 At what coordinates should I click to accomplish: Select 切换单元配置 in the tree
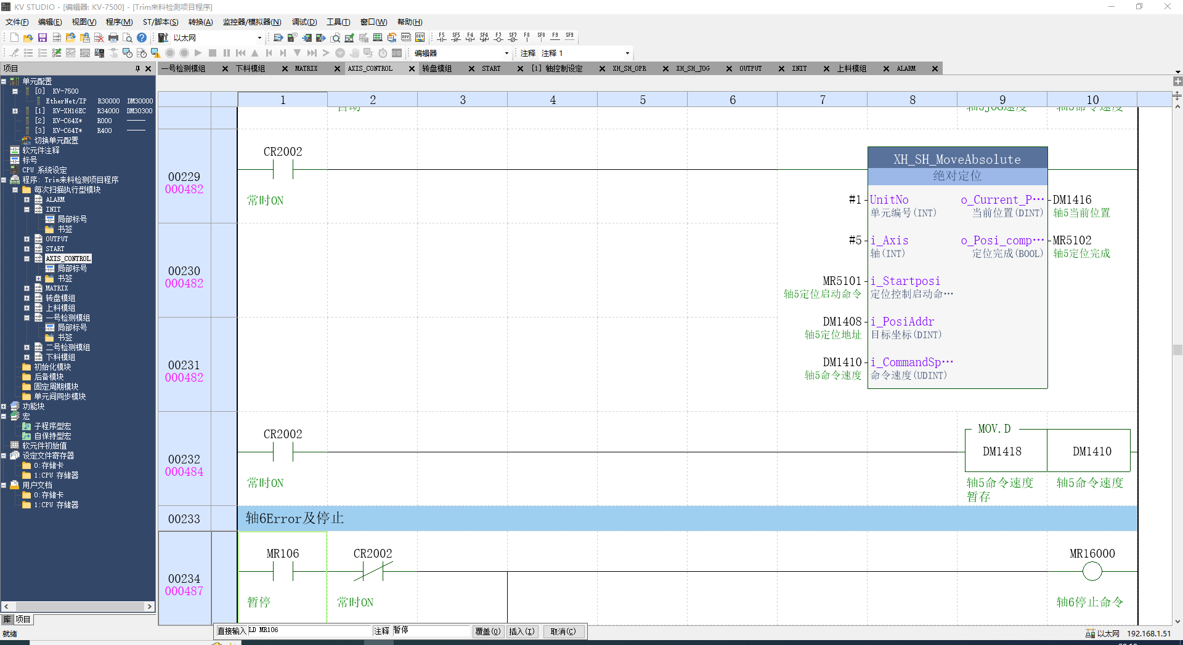pos(56,140)
